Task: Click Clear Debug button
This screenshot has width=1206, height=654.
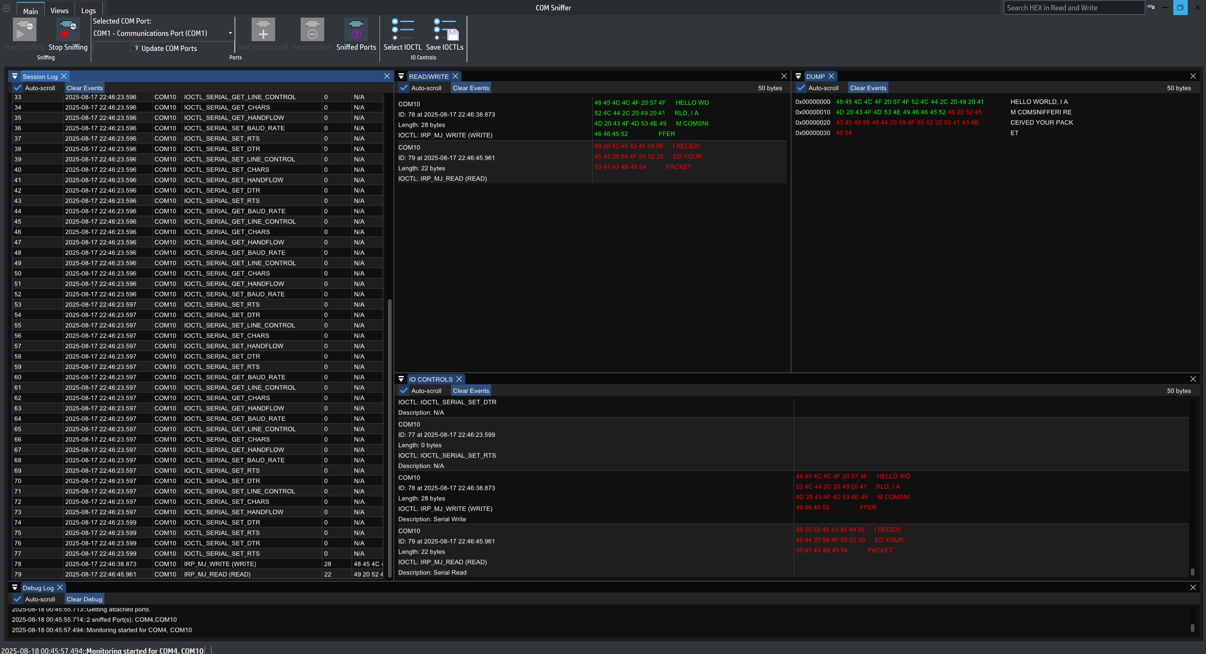Action: pos(84,599)
